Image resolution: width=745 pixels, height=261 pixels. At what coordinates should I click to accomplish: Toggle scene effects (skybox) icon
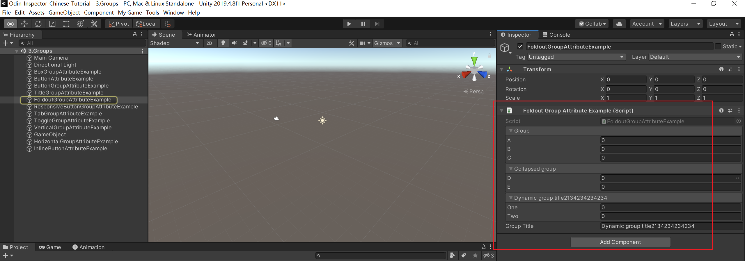[x=245, y=43]
